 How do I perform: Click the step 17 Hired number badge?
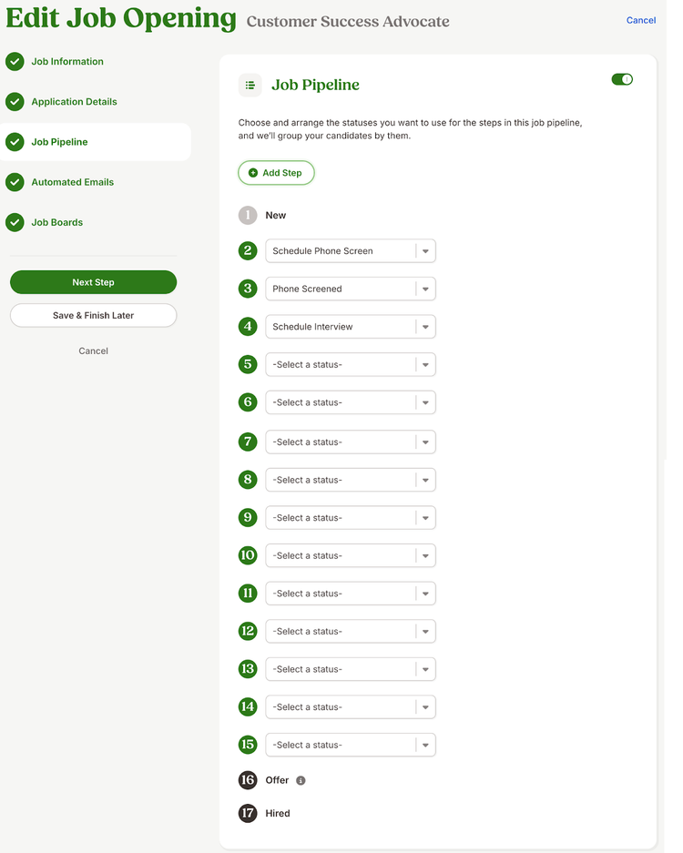(248, 813)
